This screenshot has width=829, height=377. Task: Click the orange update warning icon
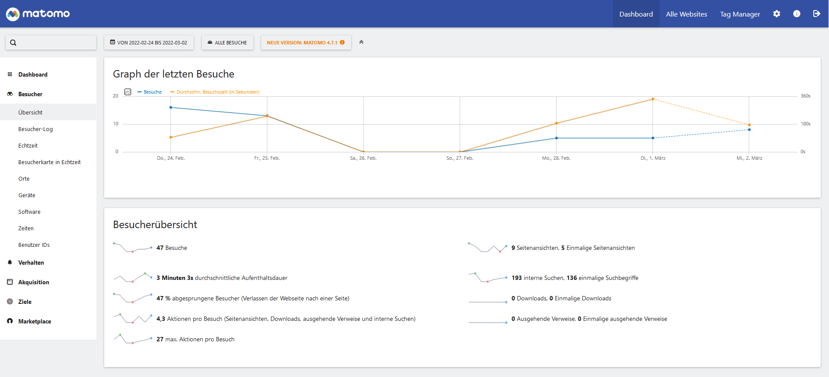pyautogui.click(x=342, y=43)
